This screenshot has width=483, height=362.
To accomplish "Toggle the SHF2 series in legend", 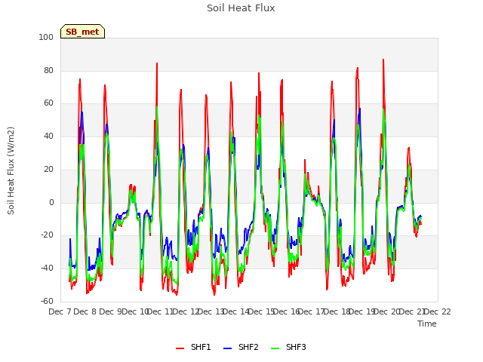I will tap(241, 347).
